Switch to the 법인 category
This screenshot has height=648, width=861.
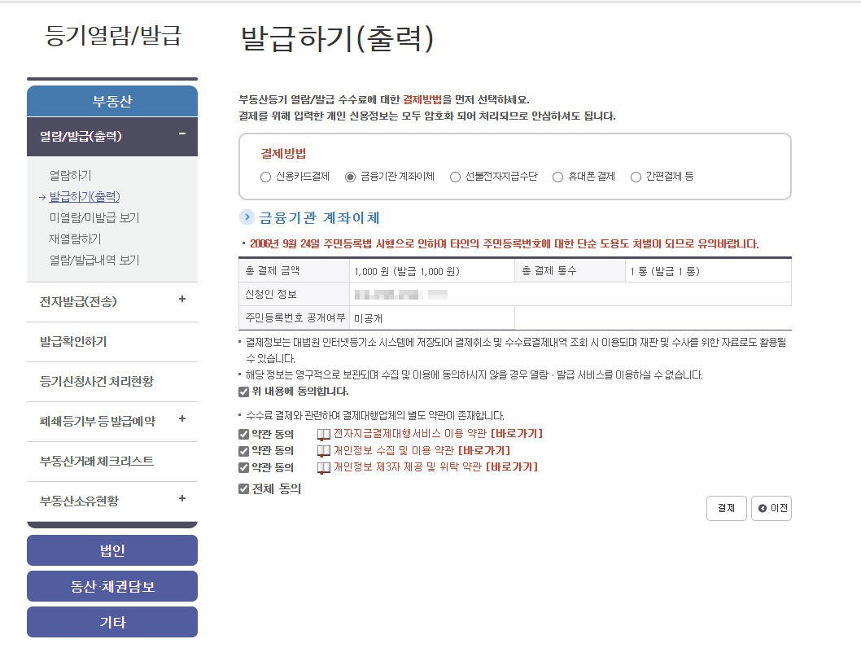tap(111, 550)
